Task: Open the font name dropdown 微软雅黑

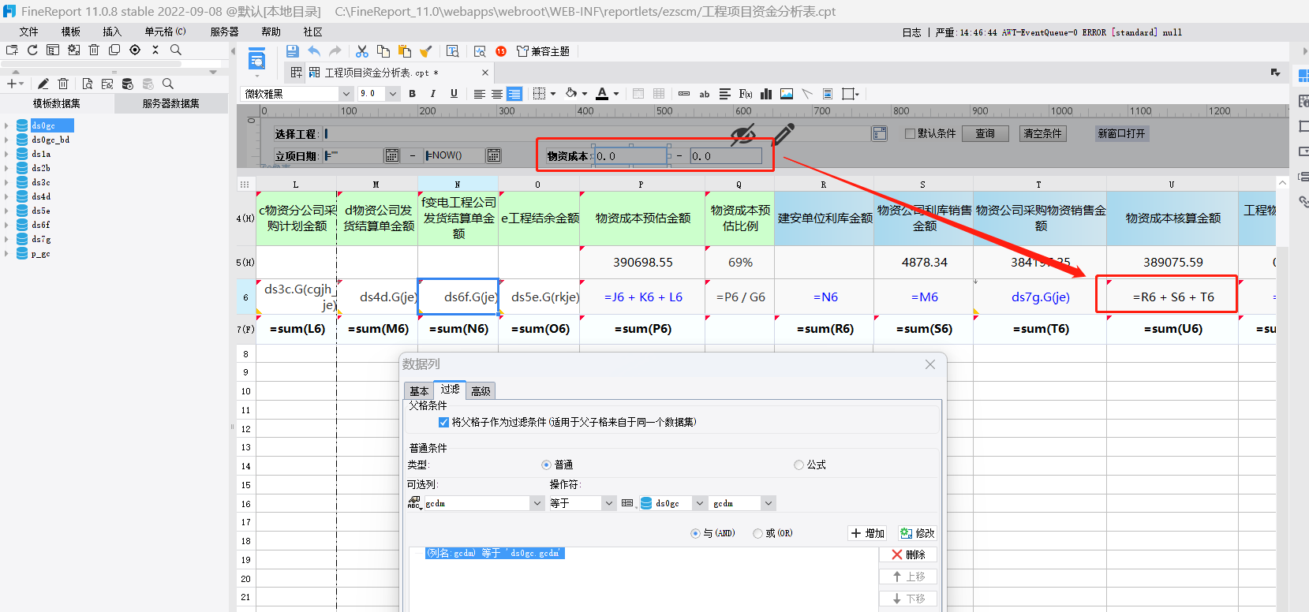Action: point(346,94)
